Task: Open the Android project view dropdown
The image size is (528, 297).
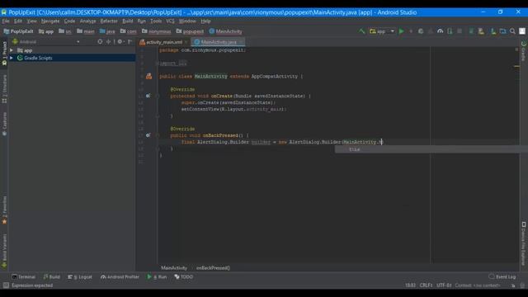Action: (x=46, y=42)
